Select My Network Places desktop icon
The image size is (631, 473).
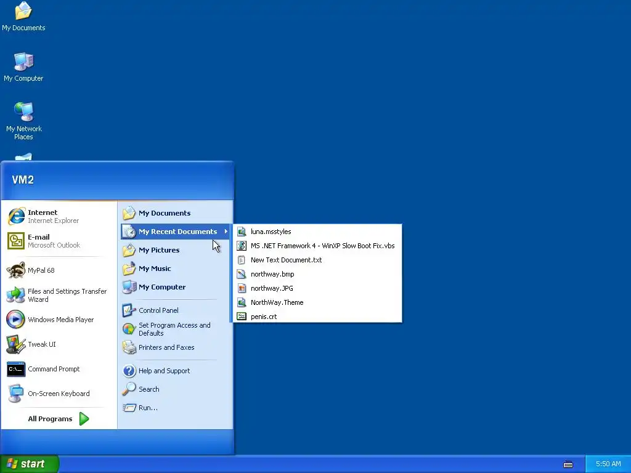coord(23,112)
